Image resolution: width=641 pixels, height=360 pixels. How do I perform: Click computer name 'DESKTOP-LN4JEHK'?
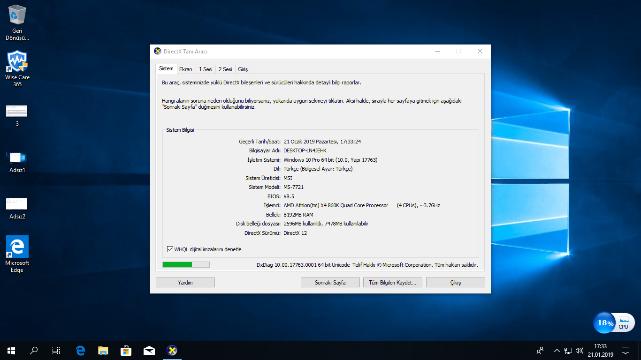pyautogui.click(x=305, y=150)
